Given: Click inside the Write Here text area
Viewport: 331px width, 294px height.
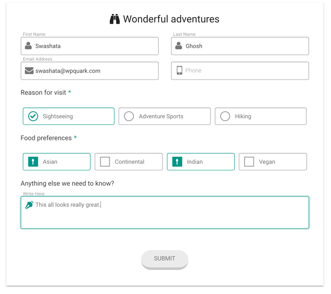Looking at the screenshot, I should pyautogui.click(x=165, y=213).
